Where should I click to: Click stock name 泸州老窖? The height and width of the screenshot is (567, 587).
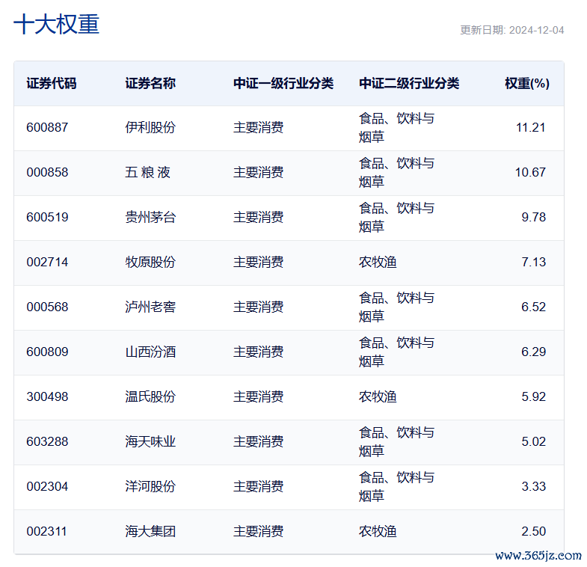click(x=150, y=307)
